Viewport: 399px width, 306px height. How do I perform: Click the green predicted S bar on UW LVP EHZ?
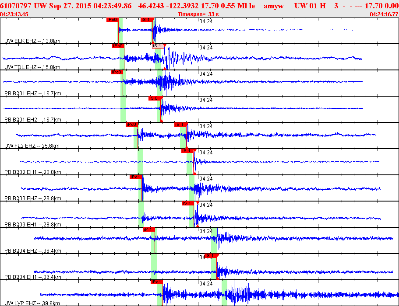click(x=224, y=293)
